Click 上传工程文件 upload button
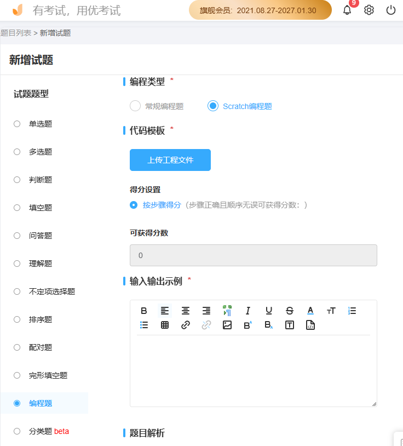 click(x=170, y=160)
